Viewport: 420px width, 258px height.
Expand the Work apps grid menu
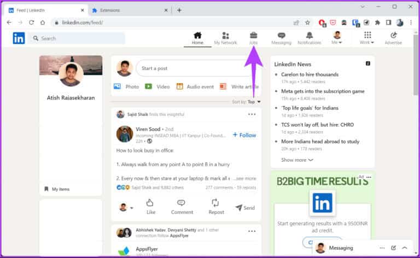367,38
